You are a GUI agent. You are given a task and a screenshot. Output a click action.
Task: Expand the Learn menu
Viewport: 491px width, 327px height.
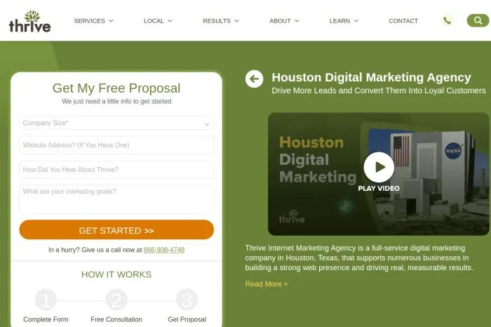coord(344,21)
